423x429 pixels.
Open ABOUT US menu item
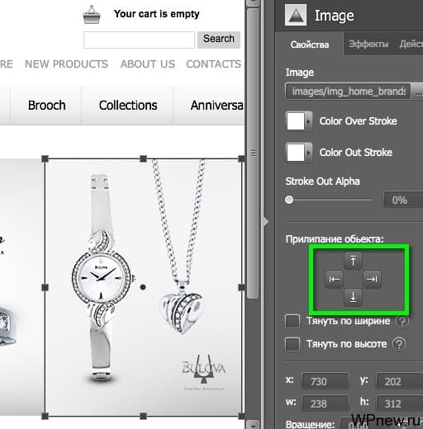point(148,64)
